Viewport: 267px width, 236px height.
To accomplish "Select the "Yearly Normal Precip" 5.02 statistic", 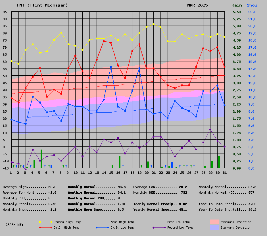I will pyautogui.click(x=160, y=204).
